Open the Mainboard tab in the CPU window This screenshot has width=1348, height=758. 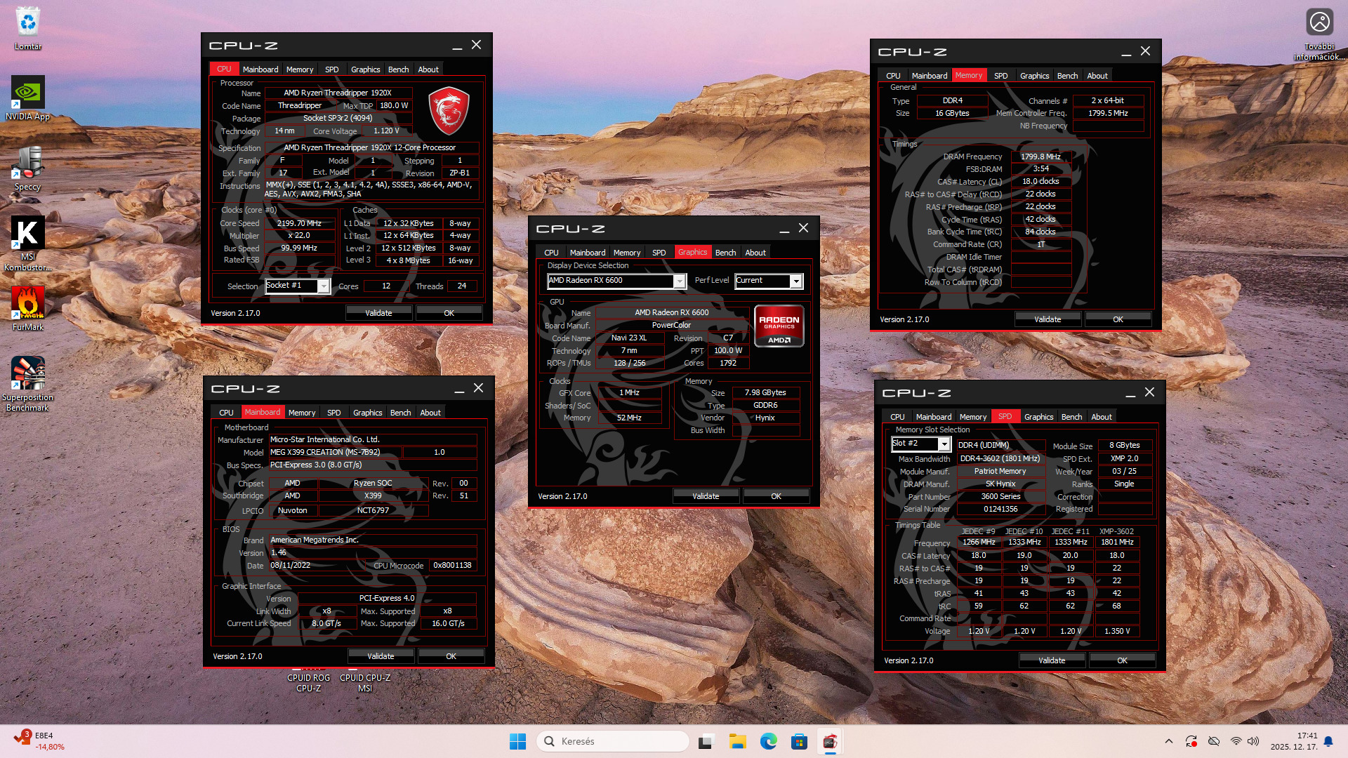pyautogui.click(x=260, y=69)
